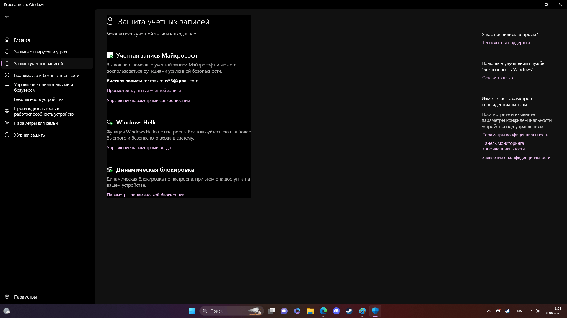Image resolution: width=567 pixels, height=318 pixels.
Task: Open Task View on the taskbar
Action: (x=271, y=311)
